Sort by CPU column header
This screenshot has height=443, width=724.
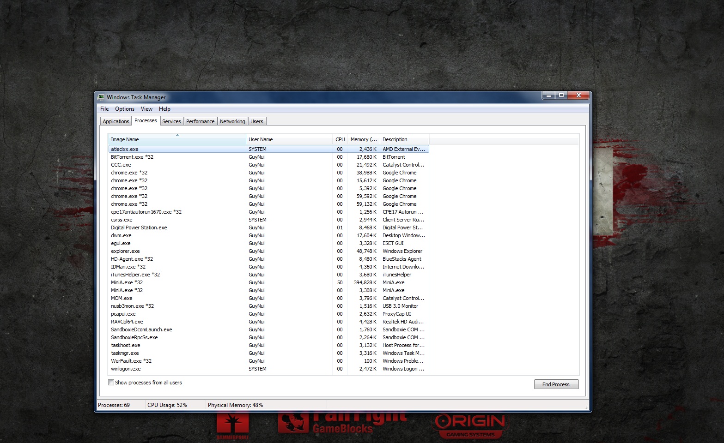340,139
